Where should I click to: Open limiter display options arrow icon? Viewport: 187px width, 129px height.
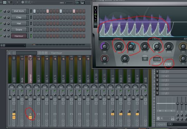[x=95, y=8]
